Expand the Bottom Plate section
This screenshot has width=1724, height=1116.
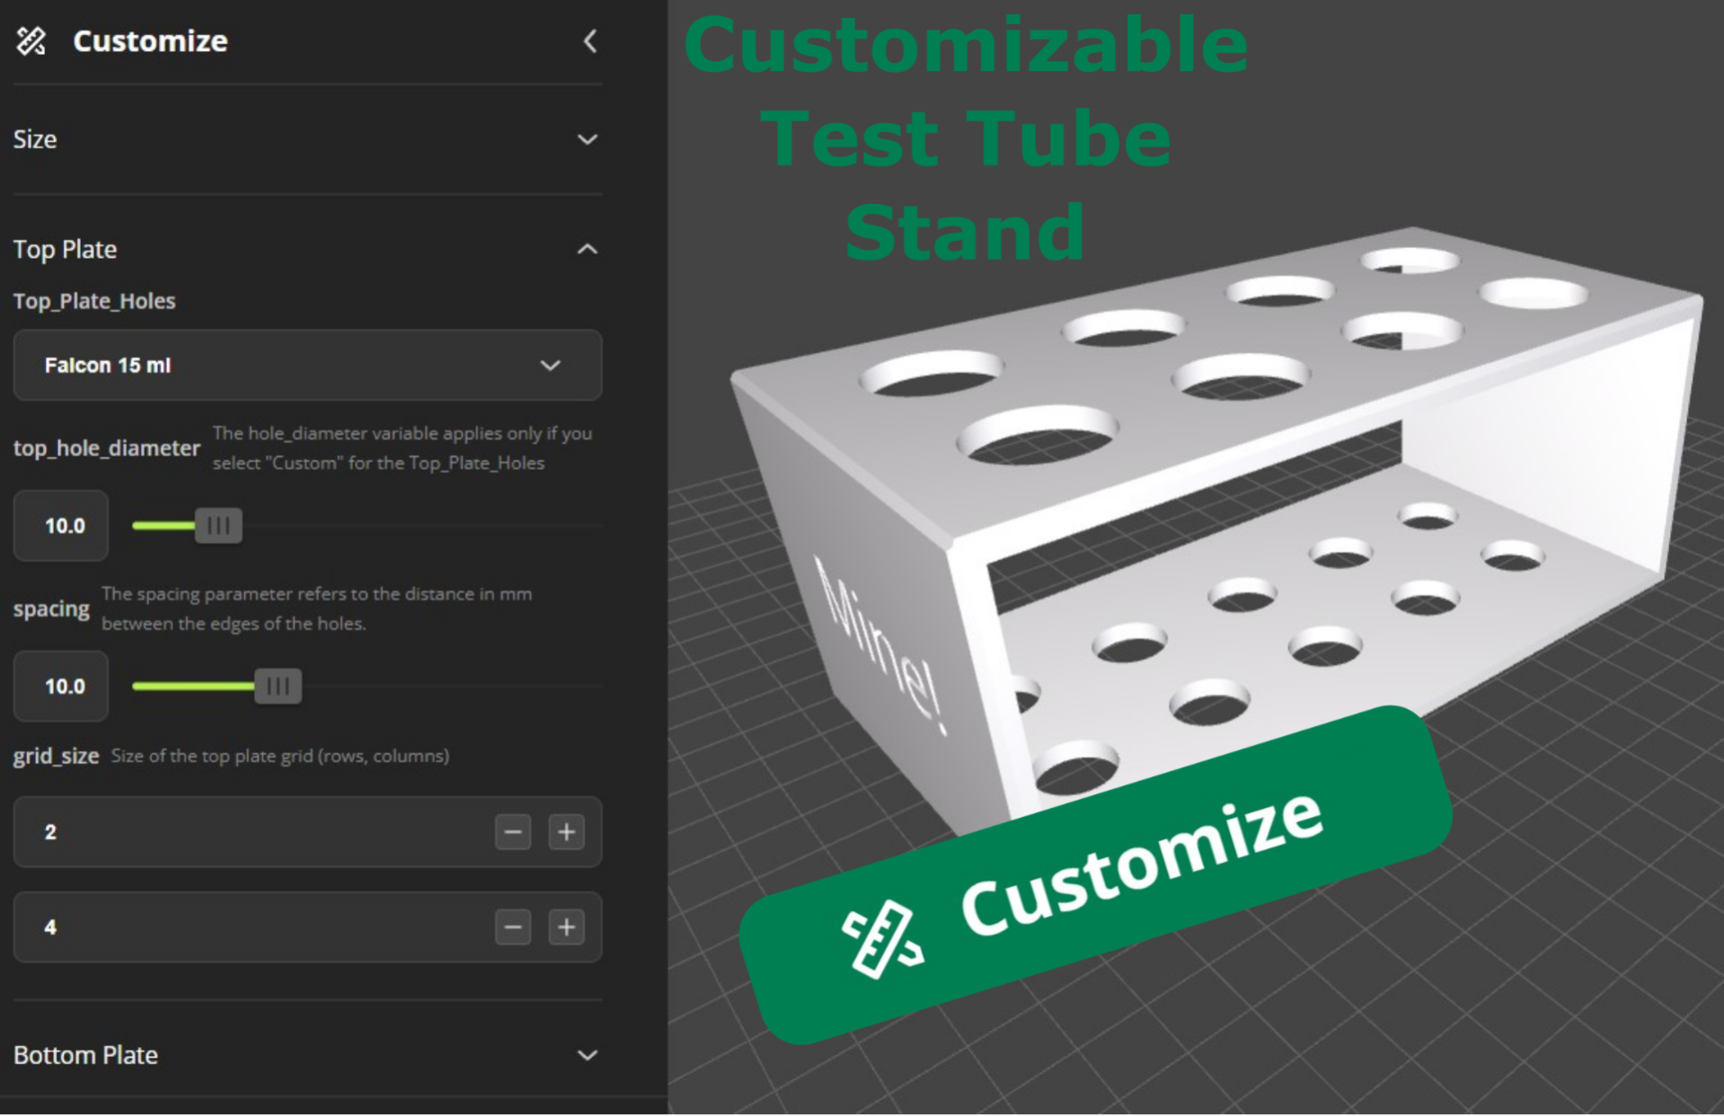(x=307, y=1055)
